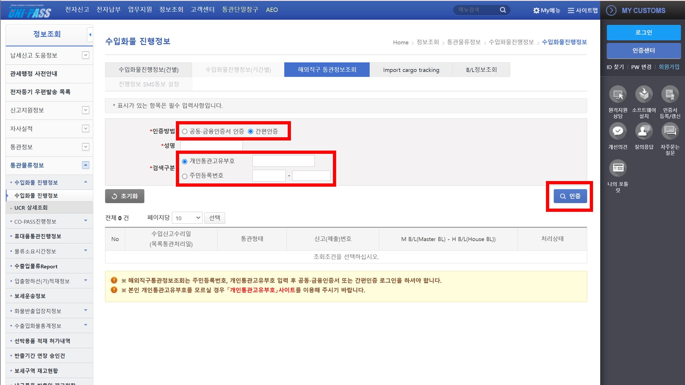Click the 초기화 reset button
This screenshot has width=685, height=385.
click(x=125, y=196)
